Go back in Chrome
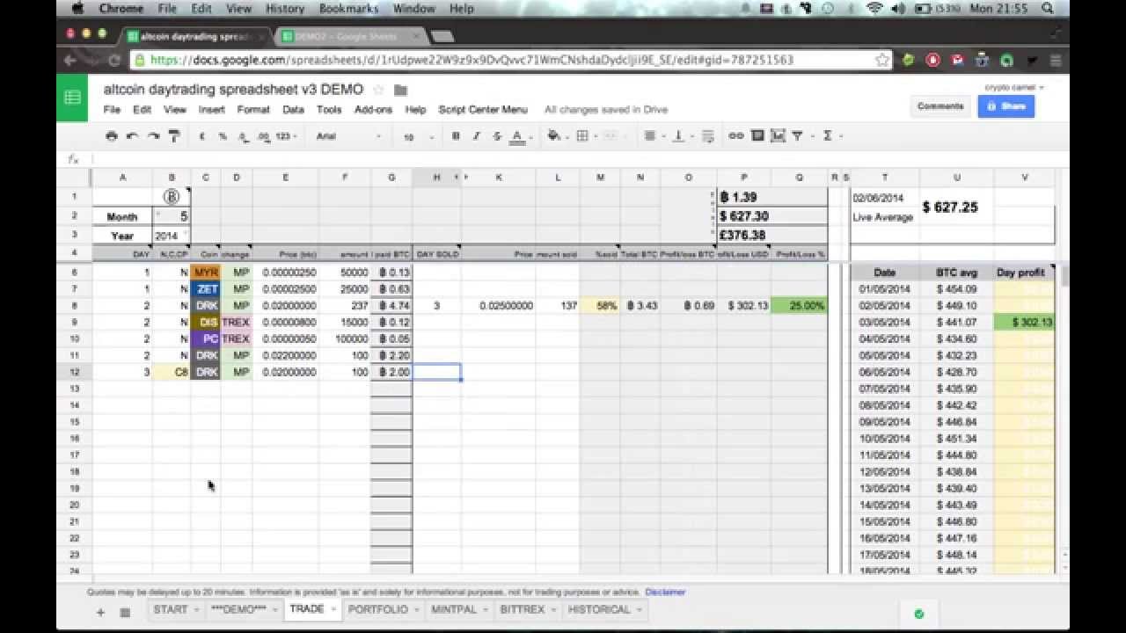Image resolution: width=1126 pixels, height=633 pixels. pos(70,61)
